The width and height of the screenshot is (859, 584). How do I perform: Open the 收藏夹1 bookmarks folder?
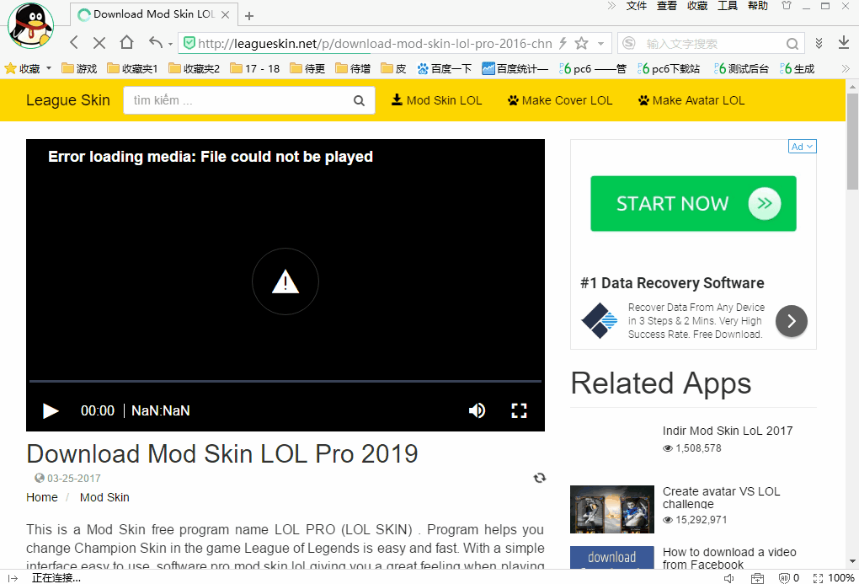132,68
